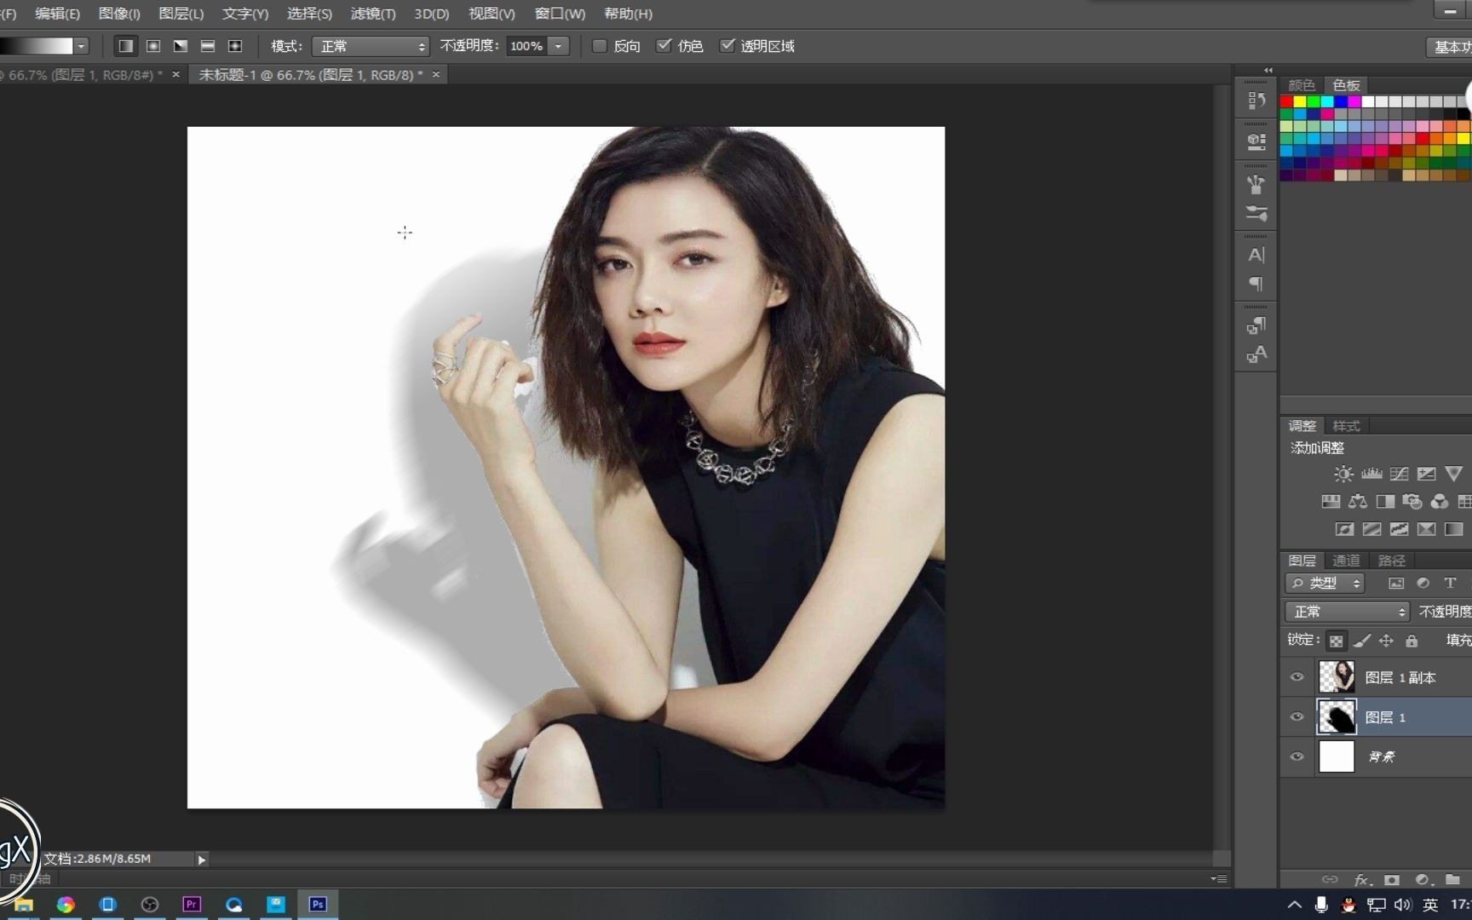
Task: Add an Invert adjustment
Action: point(1344,529)
